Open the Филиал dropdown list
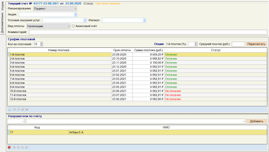This screenshot has height=152, width=269. pos(144,20)
